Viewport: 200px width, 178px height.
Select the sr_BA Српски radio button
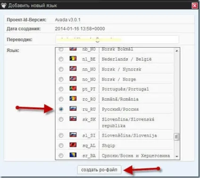[61, 155]
